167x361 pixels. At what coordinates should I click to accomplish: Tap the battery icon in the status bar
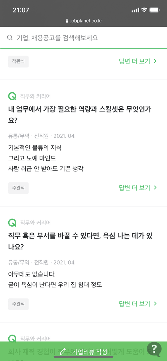(x=155, y=10)
